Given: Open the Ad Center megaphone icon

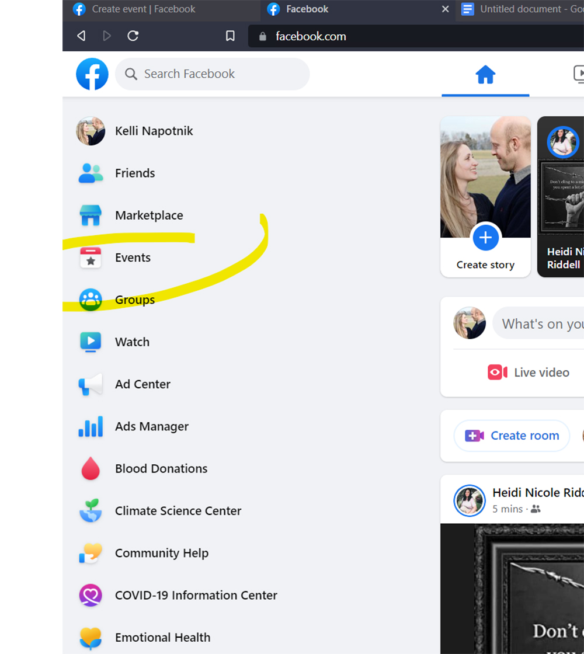Looking at the screenshot, I should click(91, 384).
